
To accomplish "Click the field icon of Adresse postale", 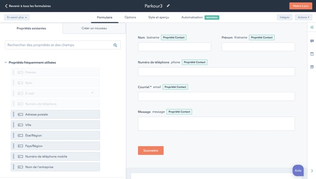I will 20,114.
